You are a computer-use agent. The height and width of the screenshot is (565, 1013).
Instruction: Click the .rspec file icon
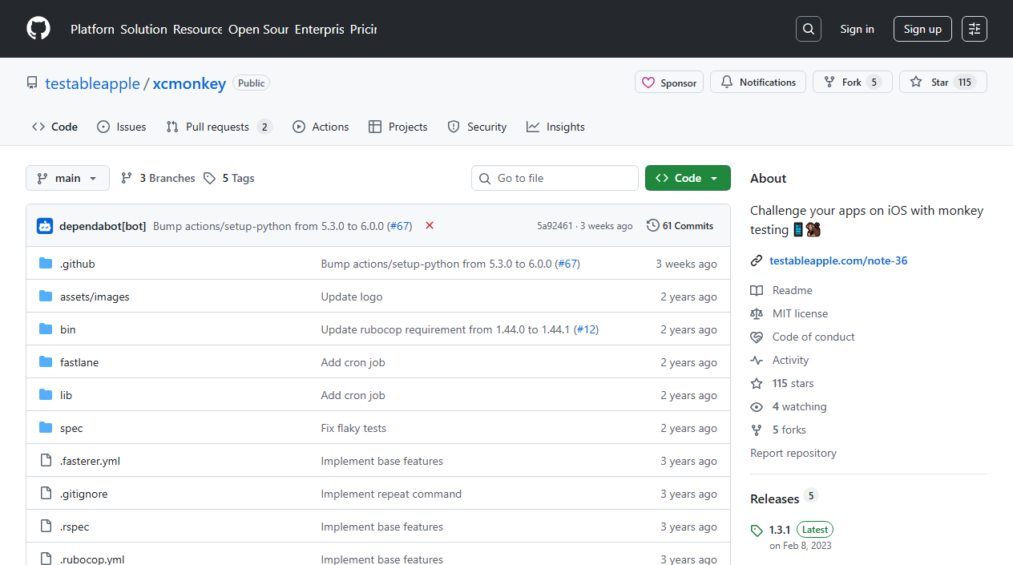(46, 527)
